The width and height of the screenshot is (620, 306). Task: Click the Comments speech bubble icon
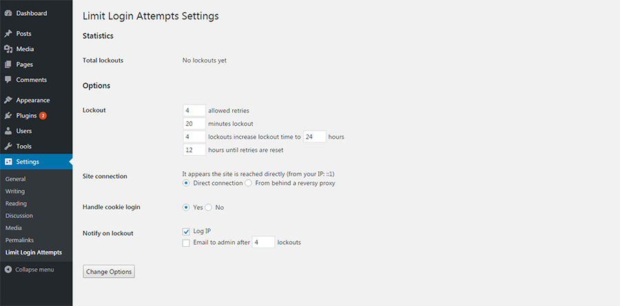pos(8,80)
